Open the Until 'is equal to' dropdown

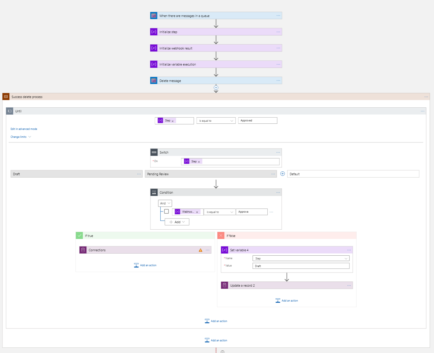(216, 121)
